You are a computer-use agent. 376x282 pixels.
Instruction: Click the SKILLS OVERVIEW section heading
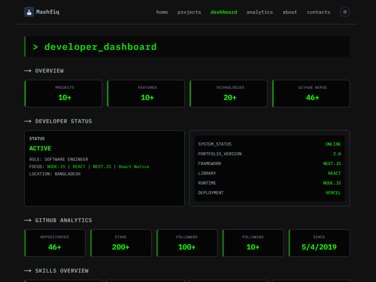pyautogui.click(x=62, y=271)
